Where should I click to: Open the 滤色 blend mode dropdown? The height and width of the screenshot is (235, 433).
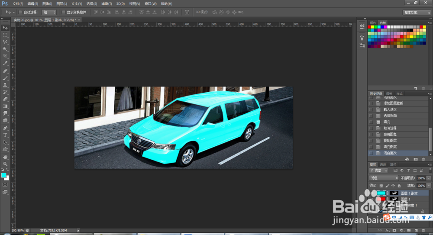[384, 178]
